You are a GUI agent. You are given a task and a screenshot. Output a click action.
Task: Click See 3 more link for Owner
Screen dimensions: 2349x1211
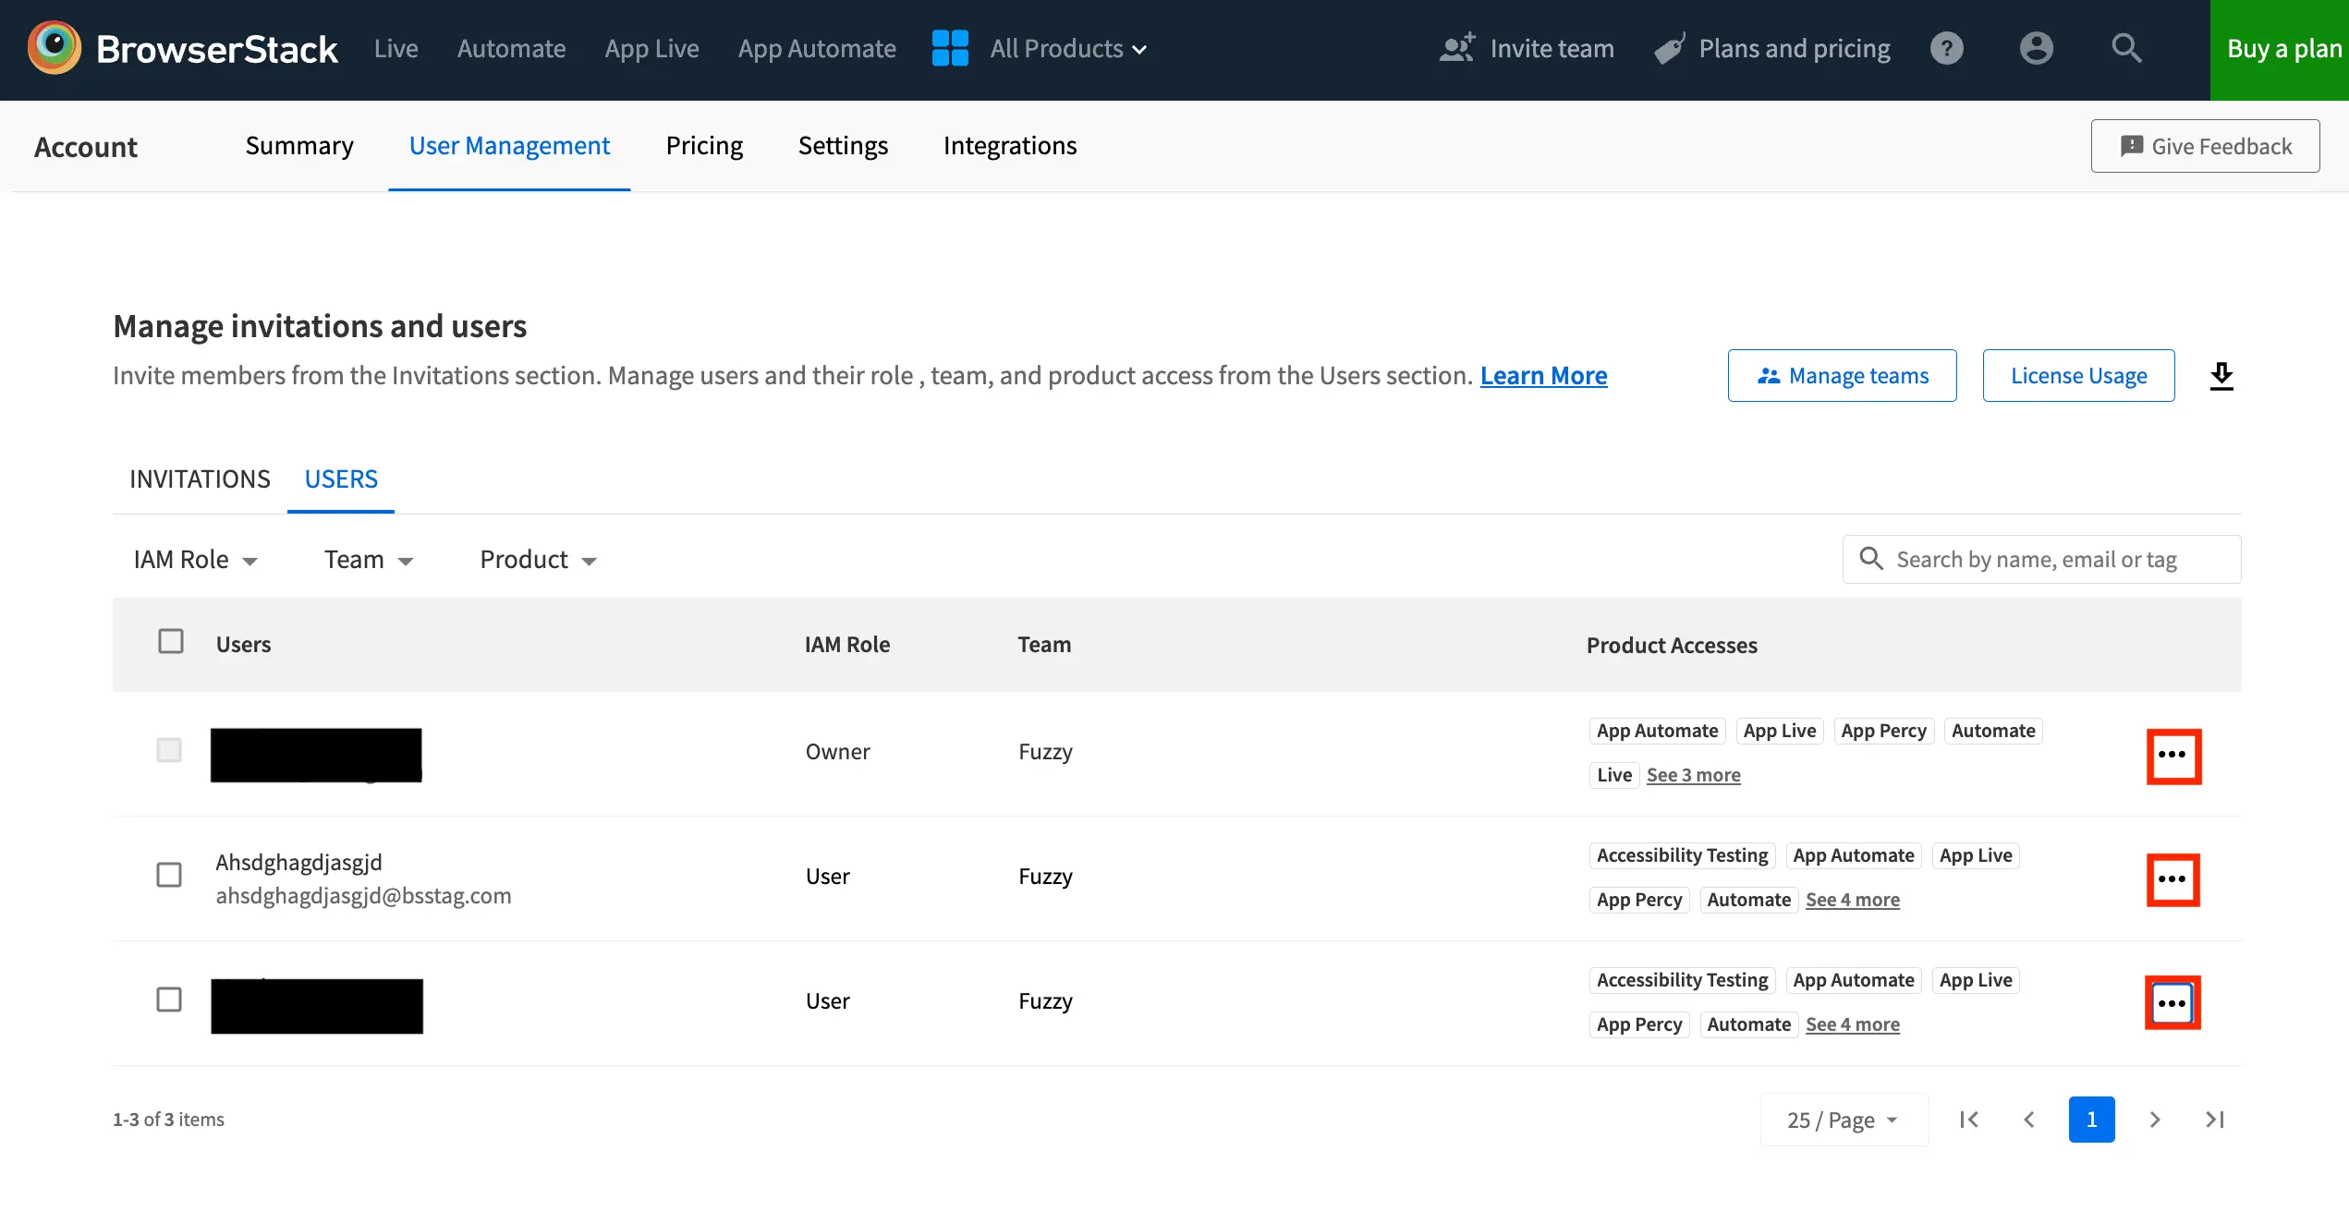point(1693,775)
